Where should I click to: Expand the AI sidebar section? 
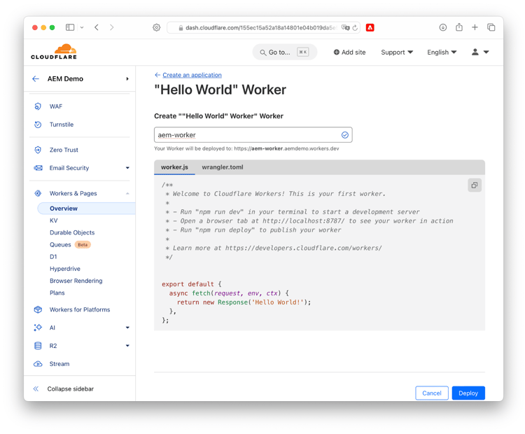coord(127,328)
